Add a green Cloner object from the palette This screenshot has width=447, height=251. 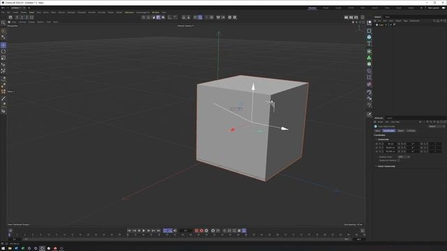pos(369,58)
